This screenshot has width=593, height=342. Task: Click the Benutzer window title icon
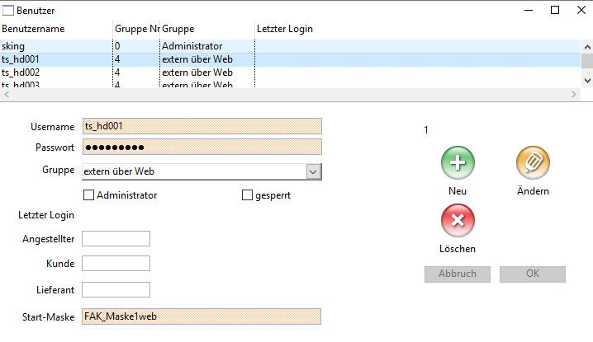[x=8, y=11]
